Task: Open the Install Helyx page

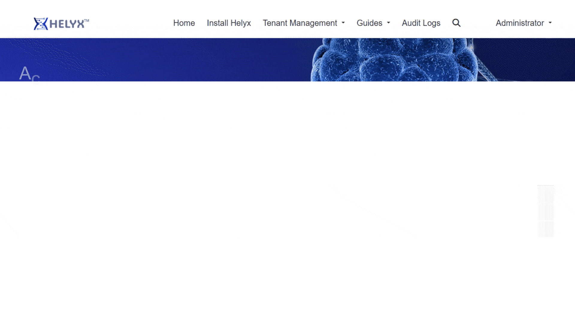Action: point(229,23)
